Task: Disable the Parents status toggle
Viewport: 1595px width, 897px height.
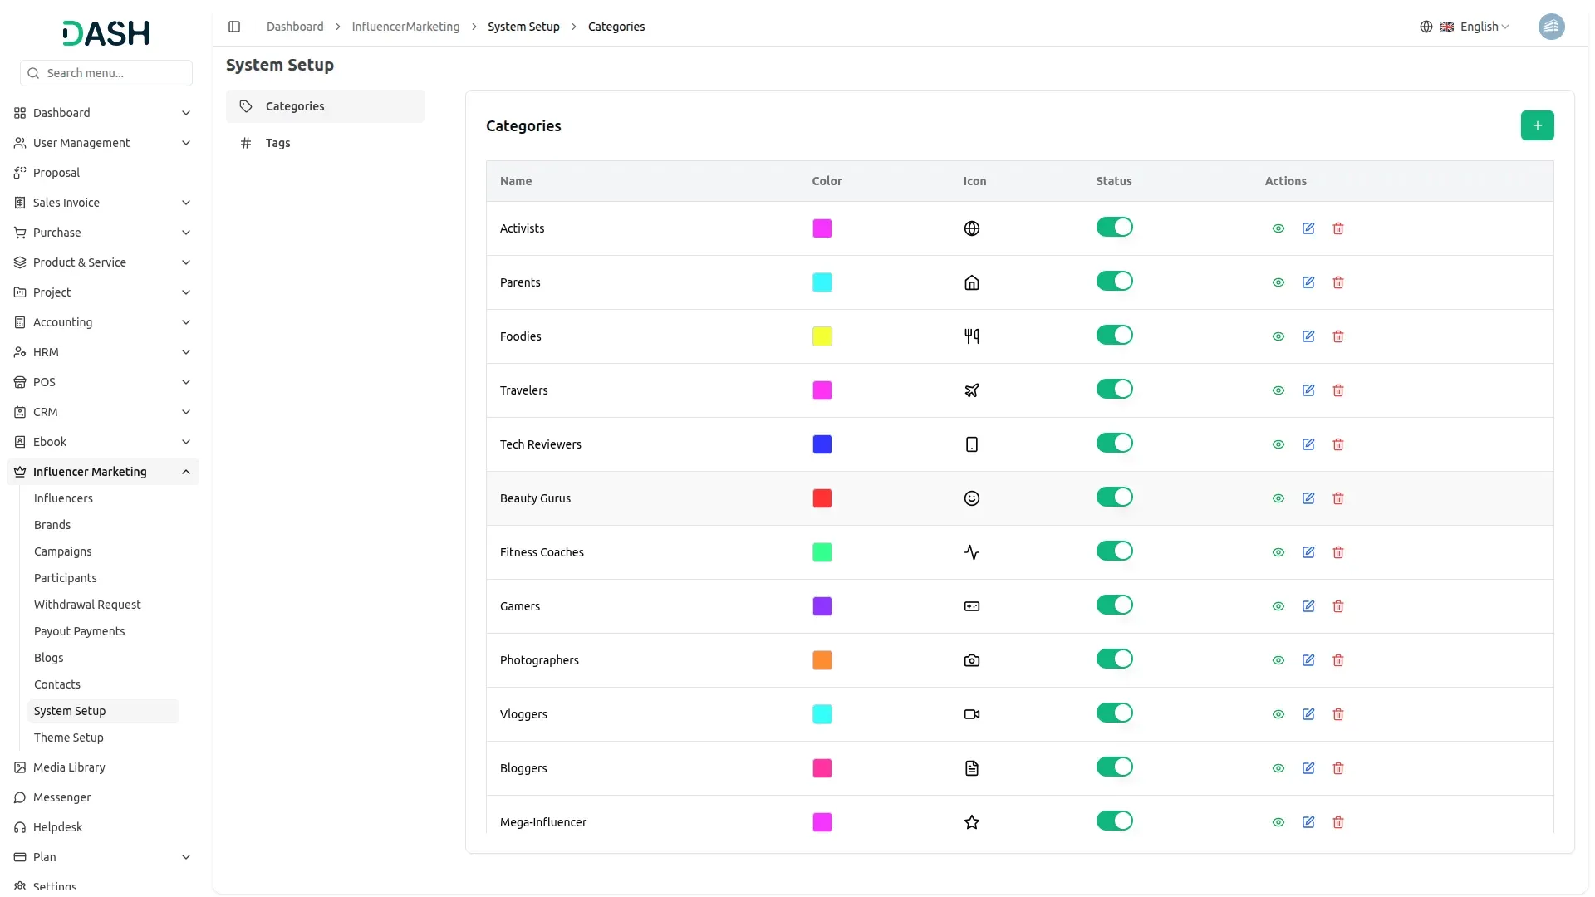Action: [1114, 282]
